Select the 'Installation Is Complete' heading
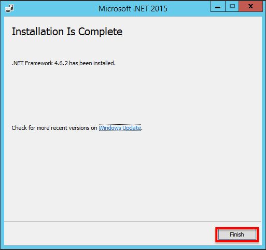266x250 pixels. coord(67,32)
